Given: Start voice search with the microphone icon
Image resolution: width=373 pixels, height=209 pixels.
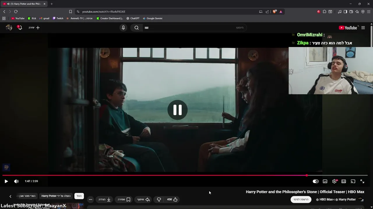Looking at the screenshot, I should pos(123,28).
